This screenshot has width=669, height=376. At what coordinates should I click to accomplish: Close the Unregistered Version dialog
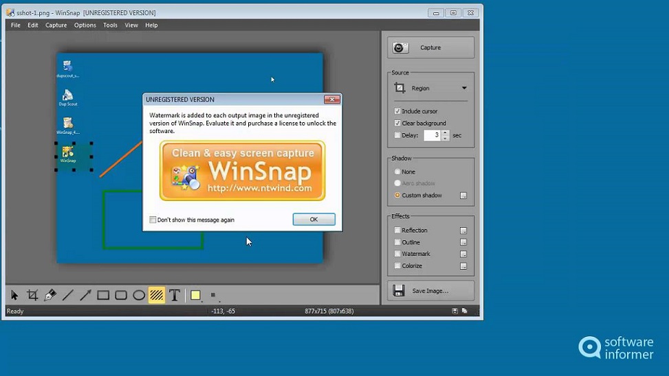pos(331,99)
